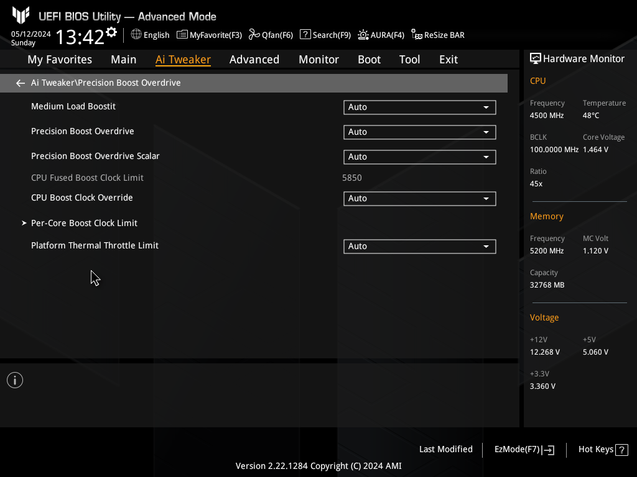
Task: Click the EzMode exit arrow icon
Action: click(x=548, y=450)
